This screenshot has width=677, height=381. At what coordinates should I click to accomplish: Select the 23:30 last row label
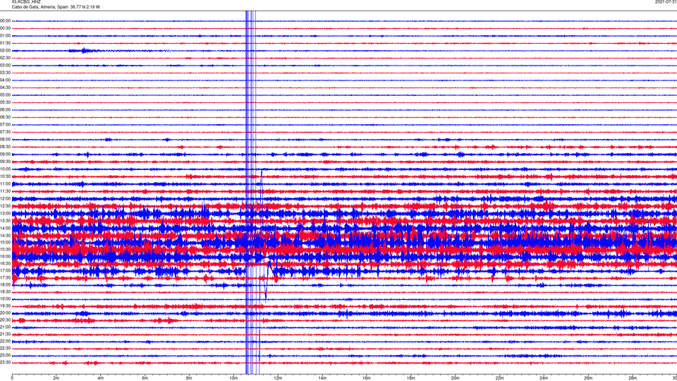(x=5, y=363)
